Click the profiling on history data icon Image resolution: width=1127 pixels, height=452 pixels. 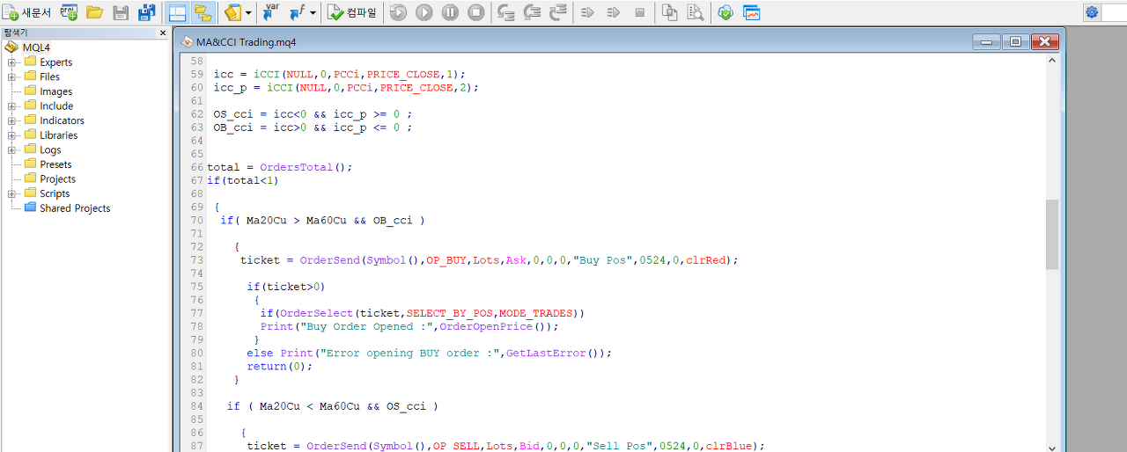pos(614,12)
